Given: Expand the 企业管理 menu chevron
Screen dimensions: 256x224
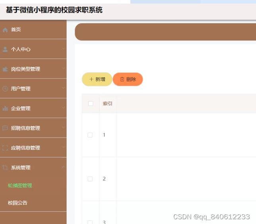Looking at the screenshot, I should (63, 107).
